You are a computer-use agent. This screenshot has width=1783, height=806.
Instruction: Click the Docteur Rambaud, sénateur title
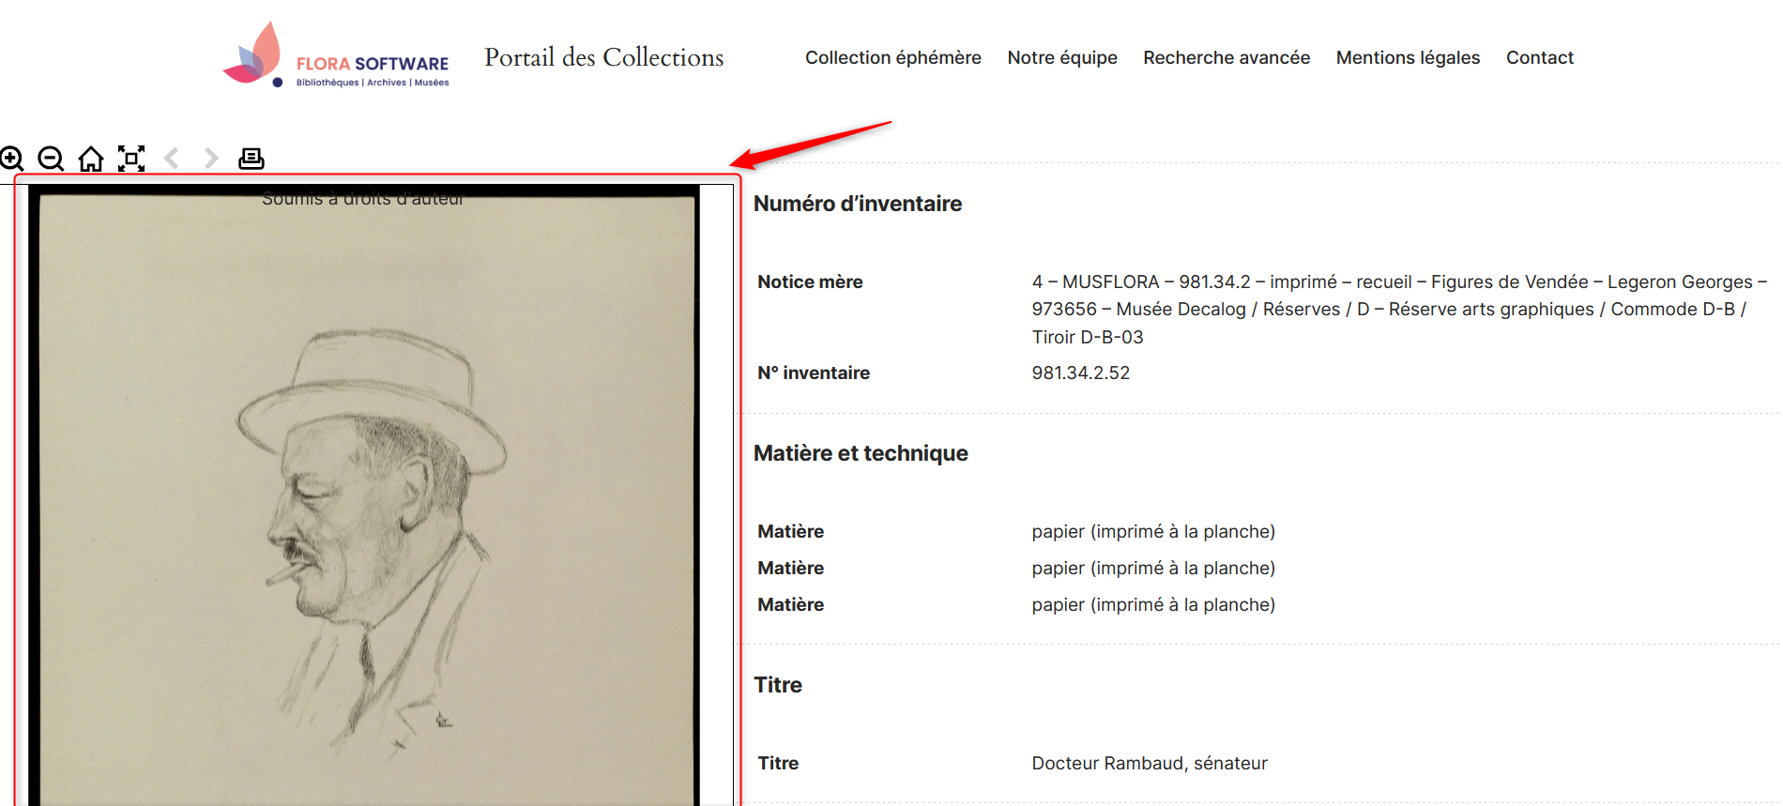[1150, 763]
